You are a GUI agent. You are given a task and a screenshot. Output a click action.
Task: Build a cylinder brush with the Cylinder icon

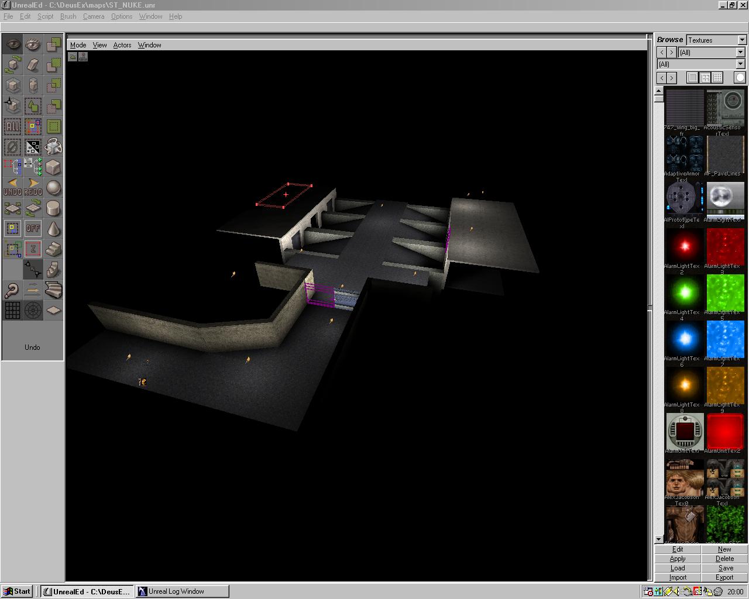point(53,208)
